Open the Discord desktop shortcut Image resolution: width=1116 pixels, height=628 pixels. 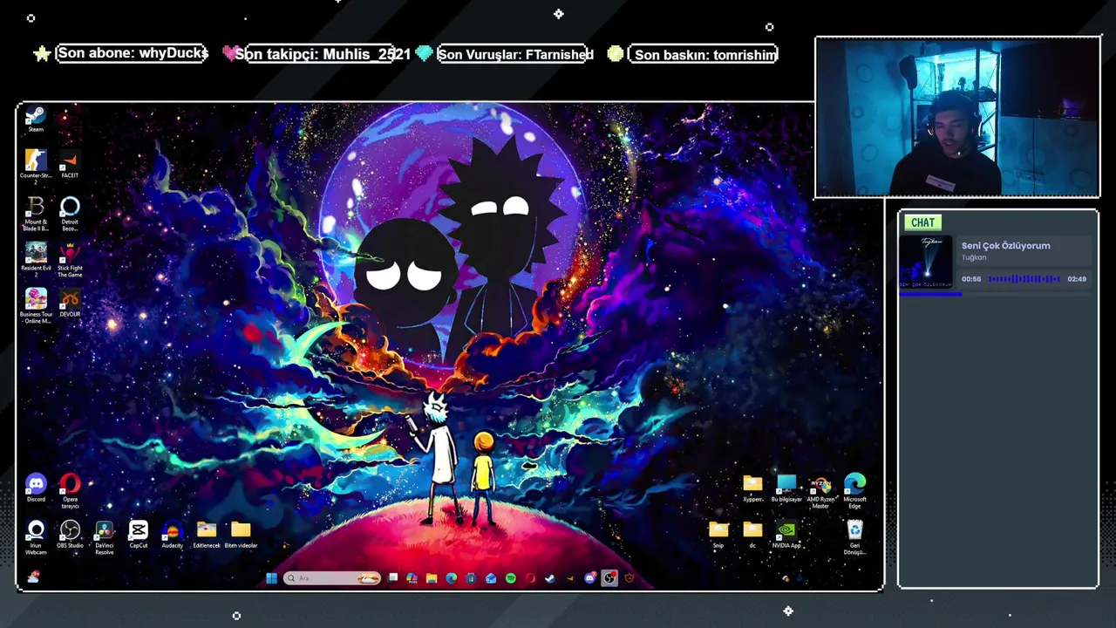(35, 488)
